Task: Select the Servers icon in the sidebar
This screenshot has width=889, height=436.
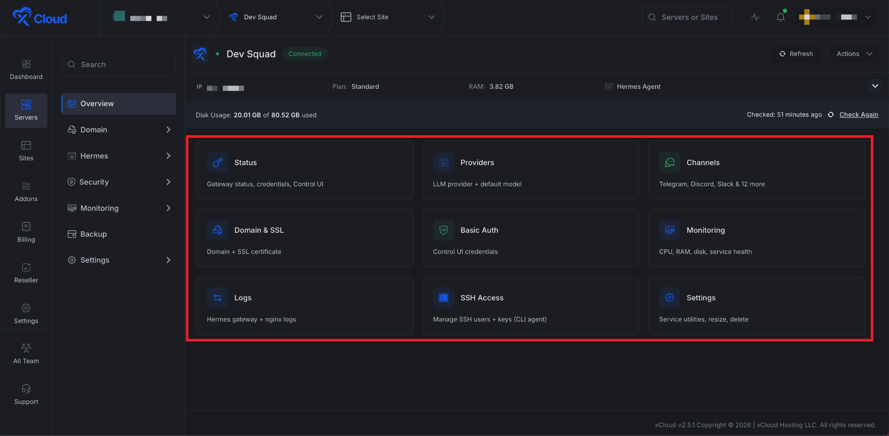Action: click(x=26, y=111)
